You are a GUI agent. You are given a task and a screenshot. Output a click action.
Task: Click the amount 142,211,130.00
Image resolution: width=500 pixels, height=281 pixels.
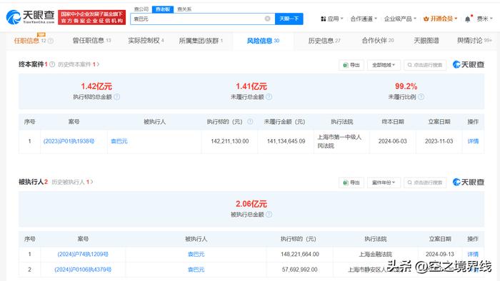[229, 141]
